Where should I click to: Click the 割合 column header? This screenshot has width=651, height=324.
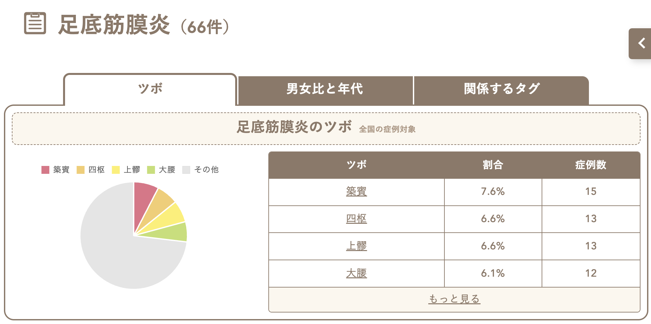click(x=493, y=165)
